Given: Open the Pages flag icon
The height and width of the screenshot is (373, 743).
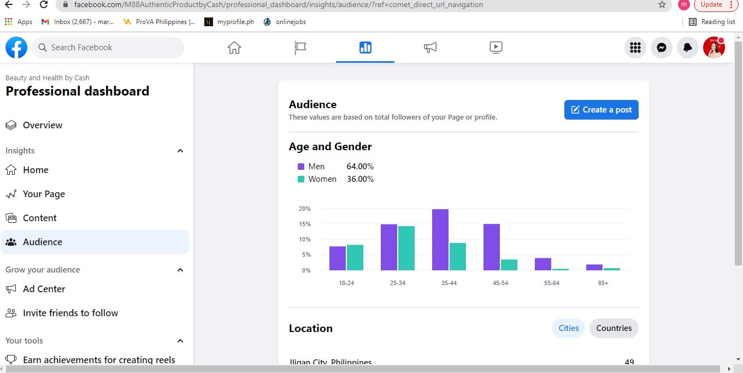Looking at the screenshot, I should pos(300,48).
